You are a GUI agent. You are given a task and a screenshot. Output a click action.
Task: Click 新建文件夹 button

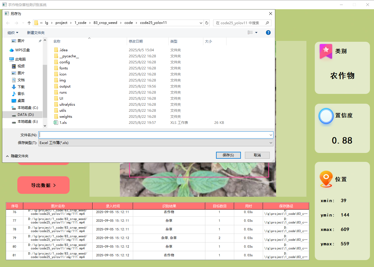point(36,33)
